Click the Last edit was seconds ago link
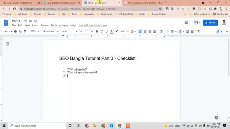230x129 pixels. 93,25
